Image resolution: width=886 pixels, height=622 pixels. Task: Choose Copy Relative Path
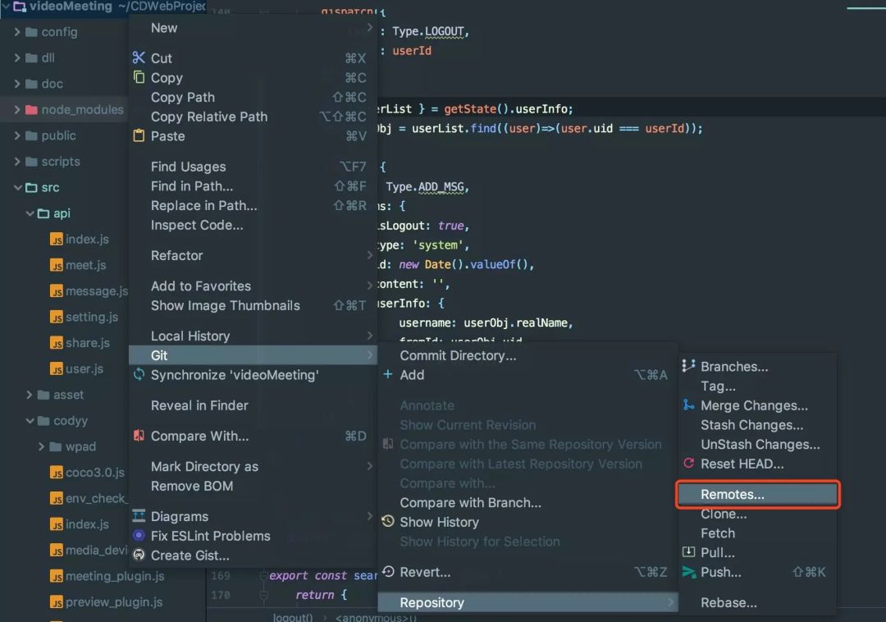click(253, 117)
